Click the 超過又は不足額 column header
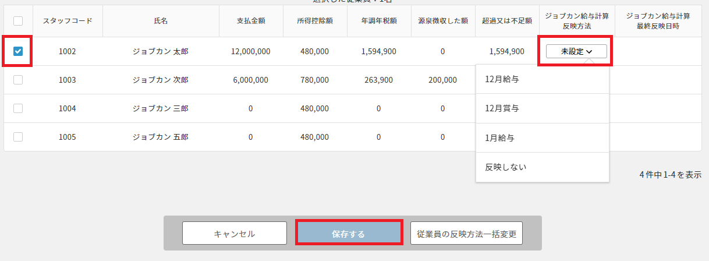Image resolution: width=709 pixels, height=261 pixels. (506, 21)
